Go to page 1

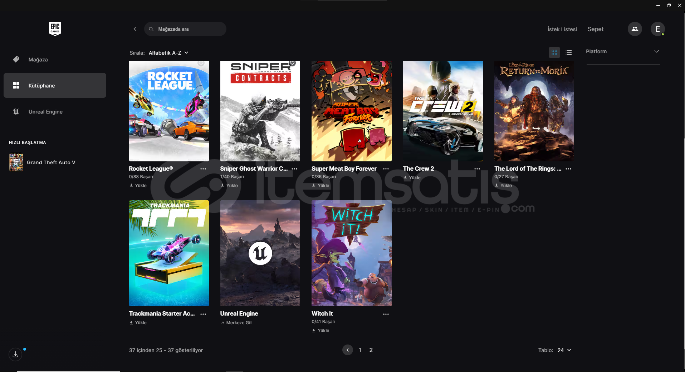pyautogui.click(x=360, y=350)
